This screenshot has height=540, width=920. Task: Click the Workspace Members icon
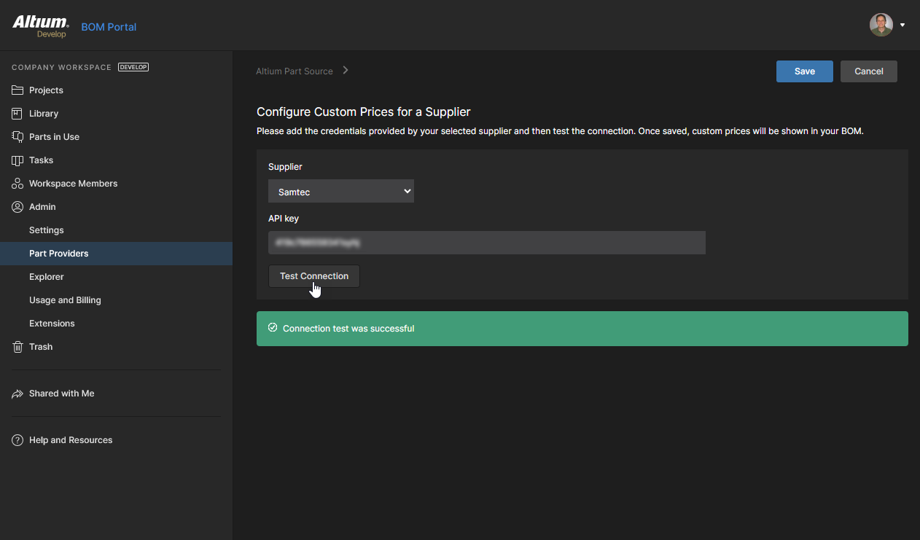[17, 184]
